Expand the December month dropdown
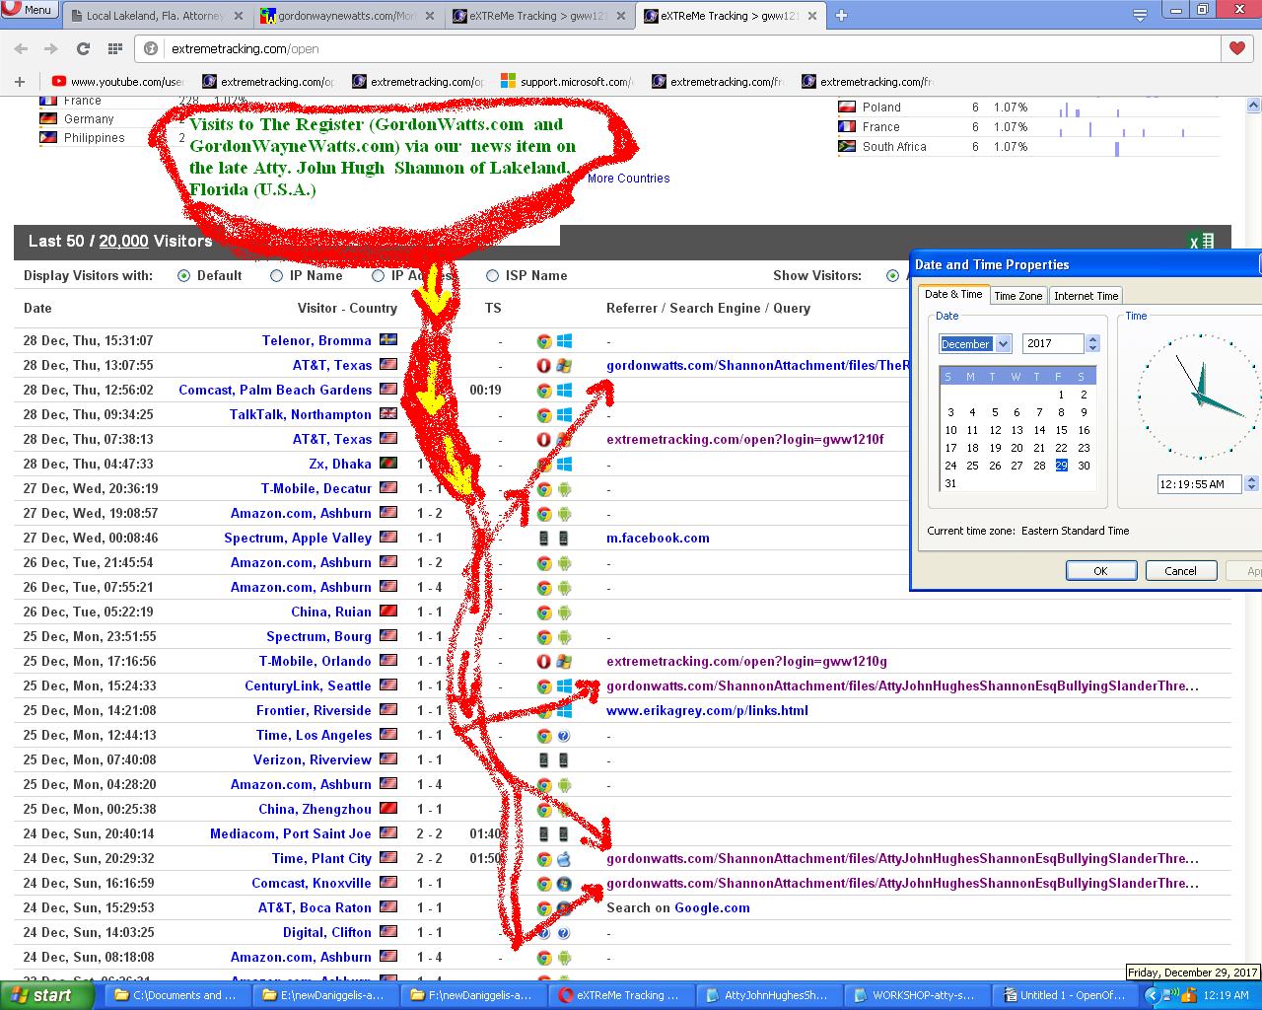This screenshot has width=1262, height=1010. click(x=1004, y=344)
